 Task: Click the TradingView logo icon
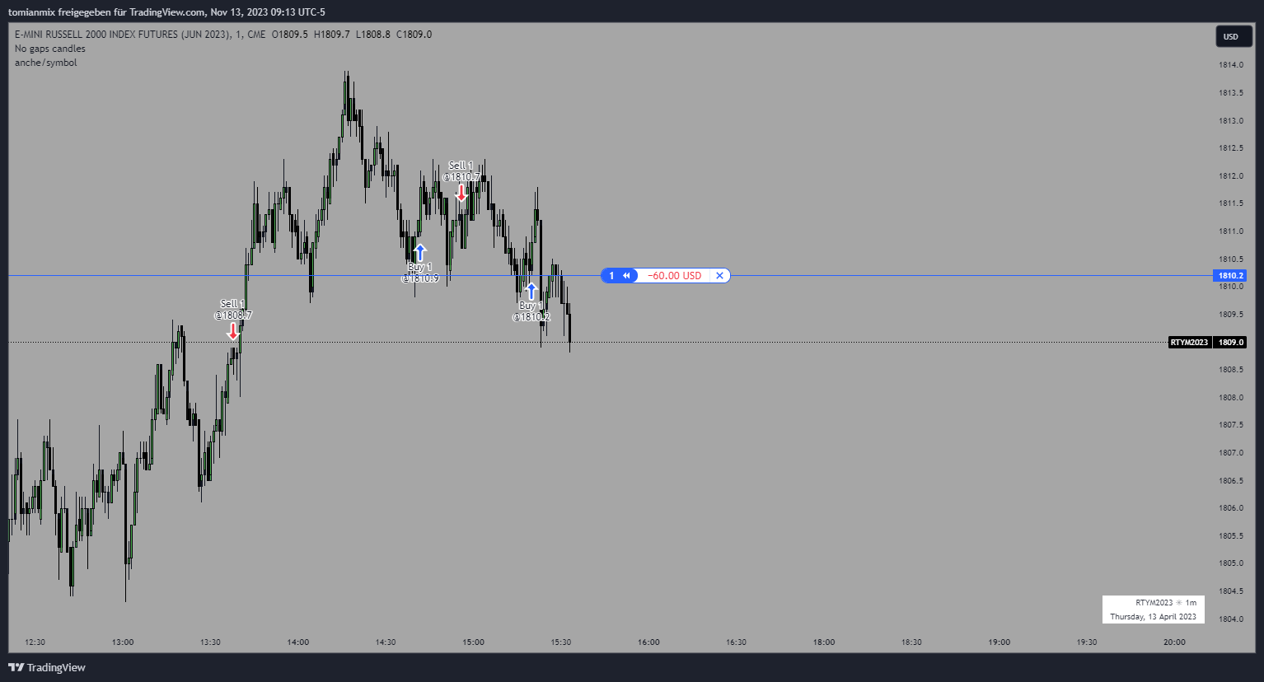(x=16, y=667)
